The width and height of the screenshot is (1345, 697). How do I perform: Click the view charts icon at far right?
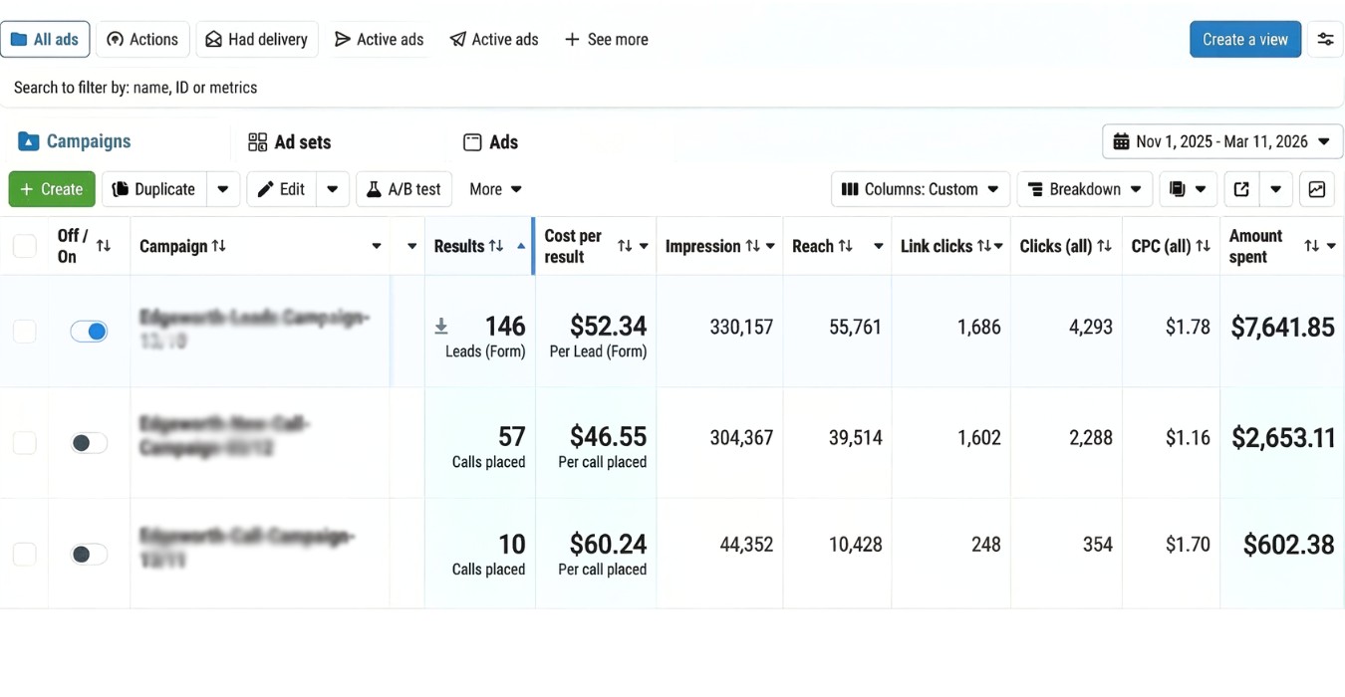[x=1317, y=189]
